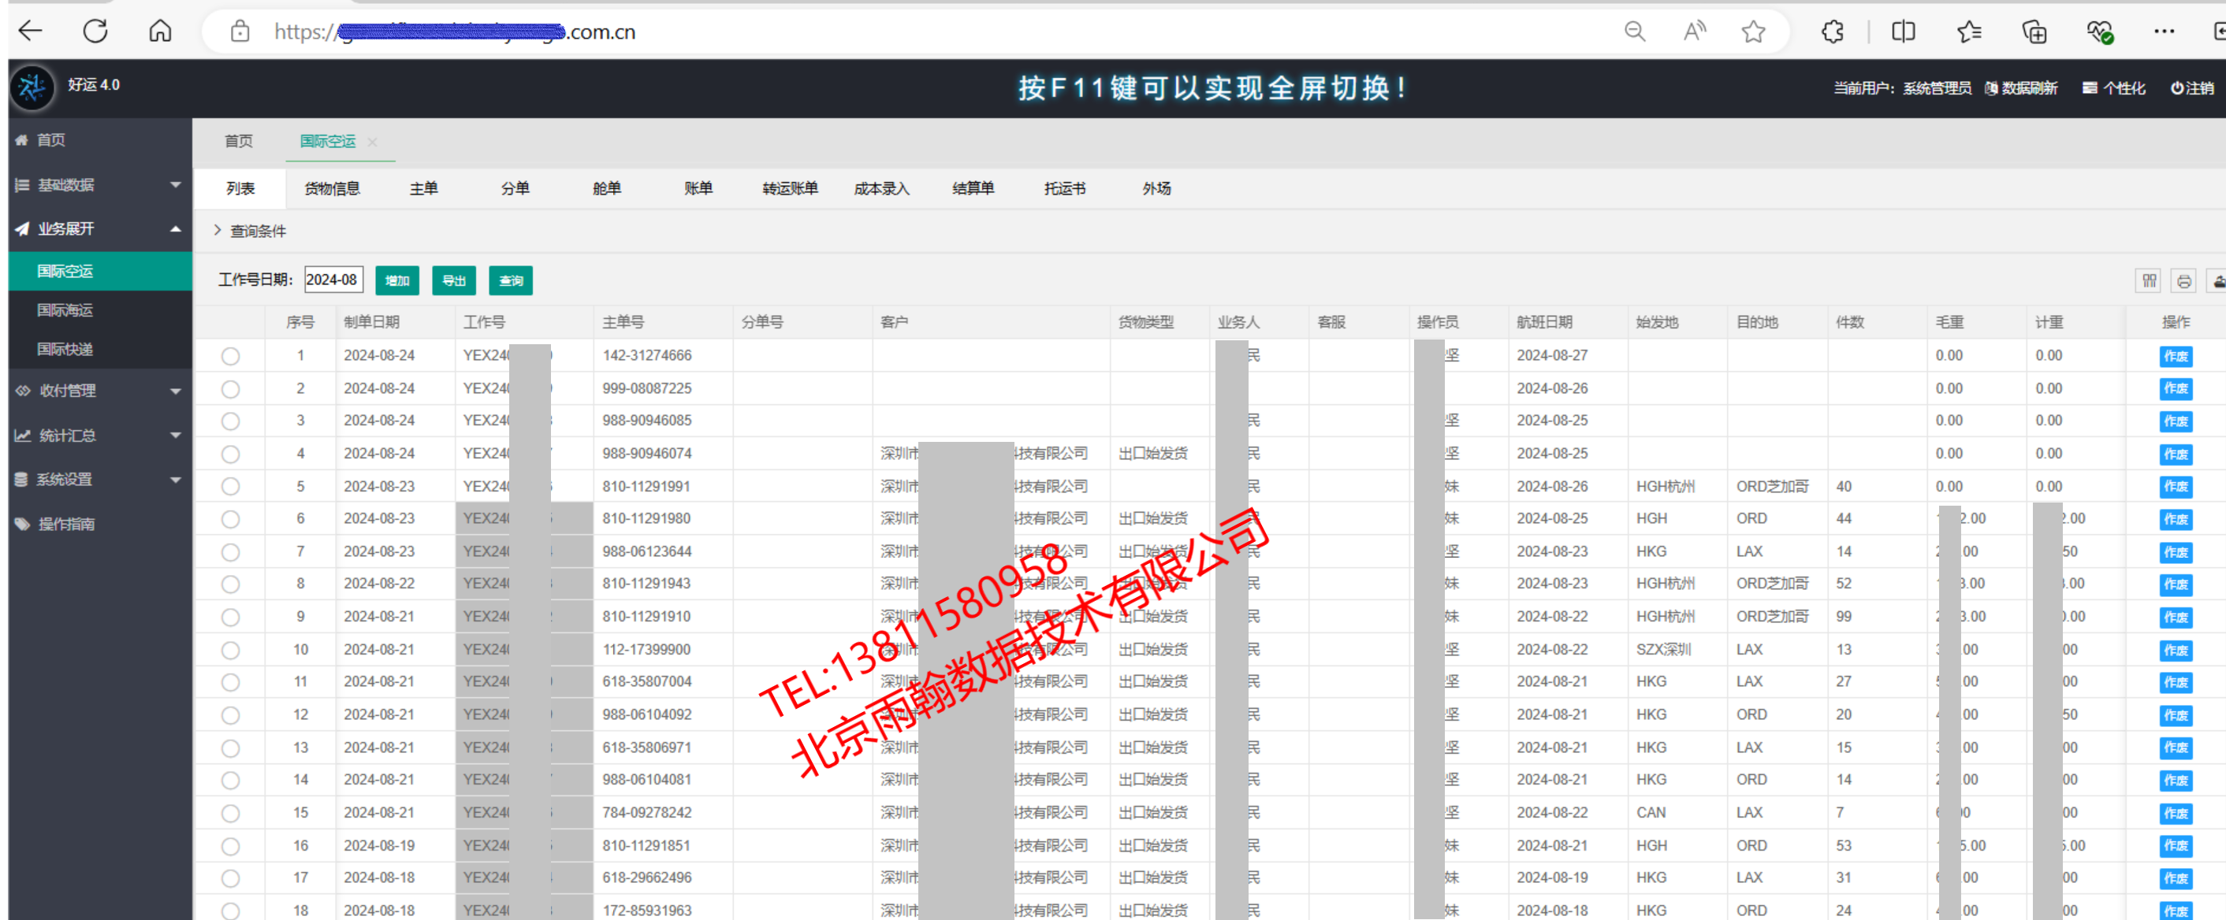The width and height of the screenshot is (2226, 920).
Task: Expand 收付管理 sidebar menu
Action: point(99,391)
